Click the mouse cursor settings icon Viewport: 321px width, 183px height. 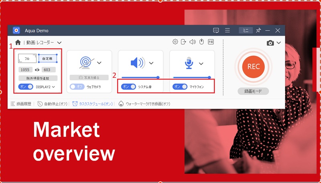pyautogui.click(x=202, y=42)
